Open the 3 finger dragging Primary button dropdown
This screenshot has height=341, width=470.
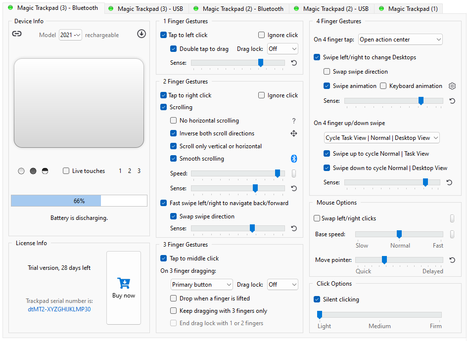(201, 284)
